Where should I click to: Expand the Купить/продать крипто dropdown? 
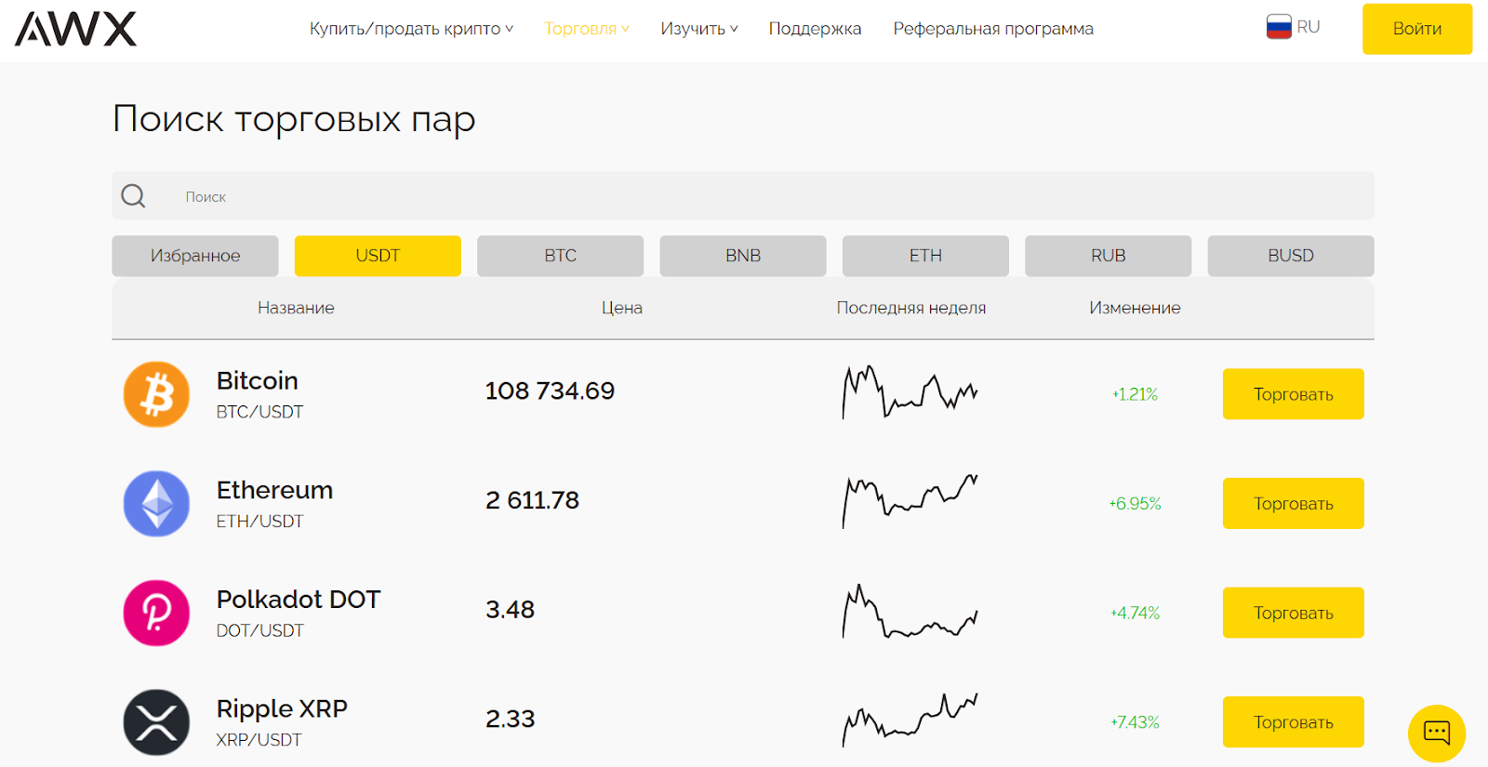pos(411,29)
